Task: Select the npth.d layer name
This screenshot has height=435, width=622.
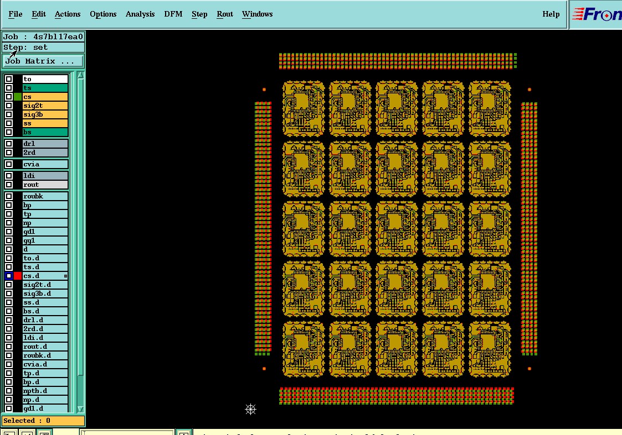Action: 45,391
